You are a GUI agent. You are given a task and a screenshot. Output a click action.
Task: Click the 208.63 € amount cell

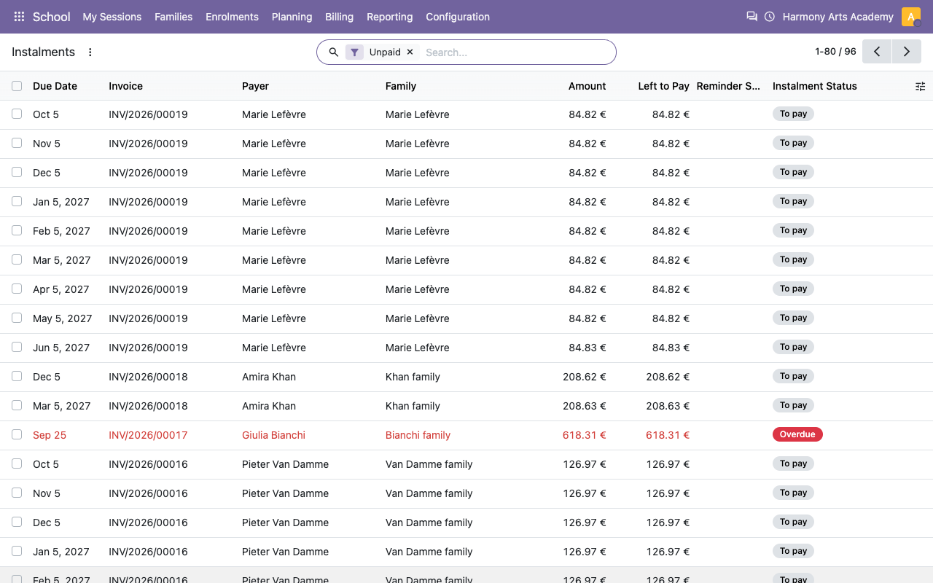click(x=585, y=406)
